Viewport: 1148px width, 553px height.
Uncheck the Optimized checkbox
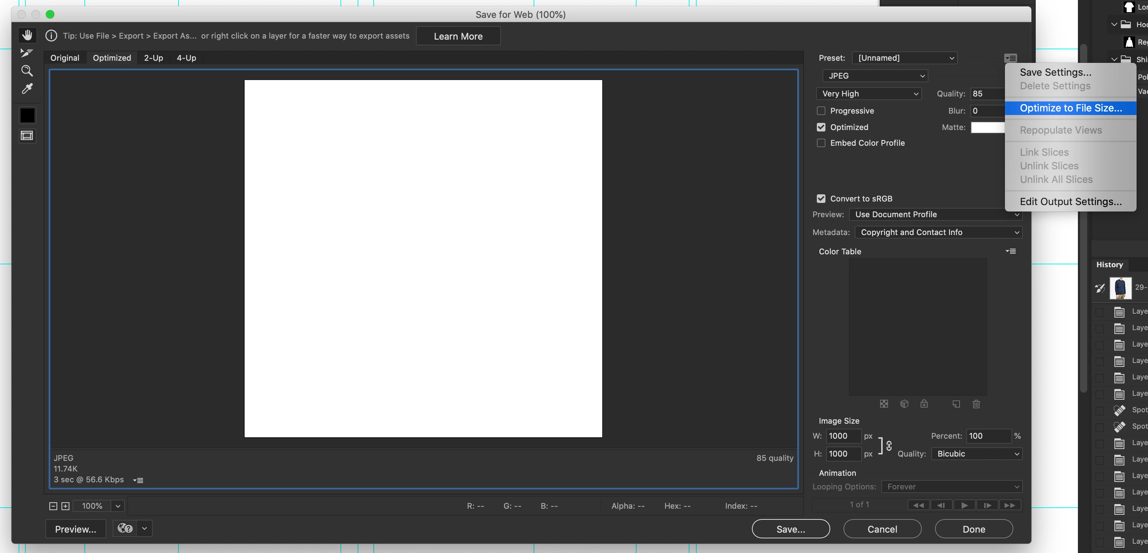click(821, 127)
